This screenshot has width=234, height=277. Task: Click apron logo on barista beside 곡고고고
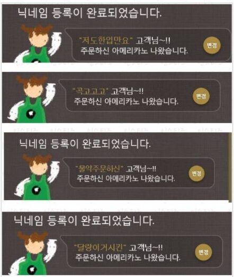pyautogui.click(x=31, y=114)
